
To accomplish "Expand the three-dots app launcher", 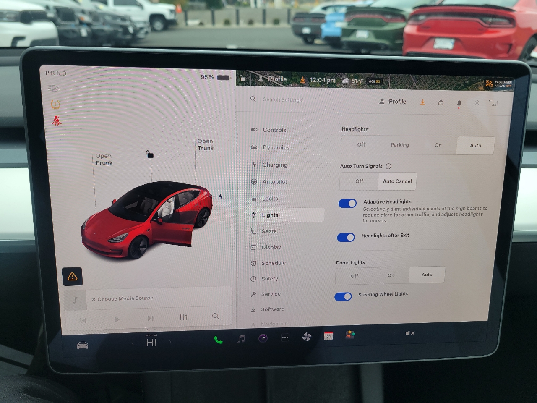I will [x=285, y=338].
